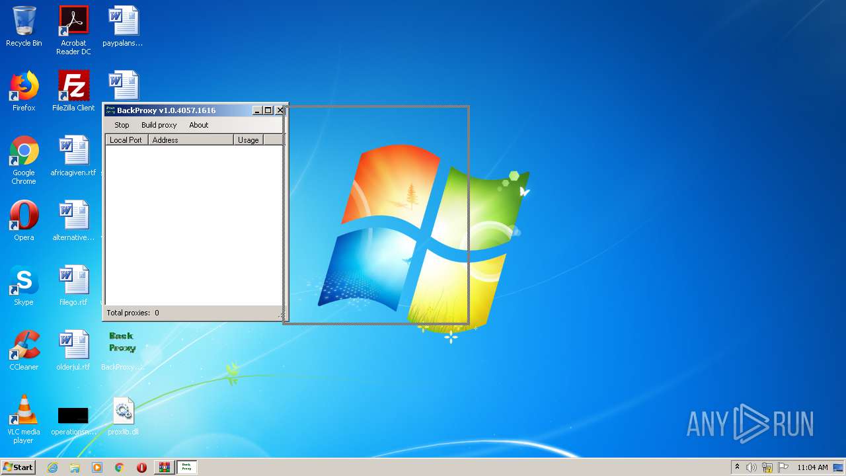The height and width of the screenshot is (476, 846).
Task: Select the FileZilla Client shortcut
Action: (73, 91)
